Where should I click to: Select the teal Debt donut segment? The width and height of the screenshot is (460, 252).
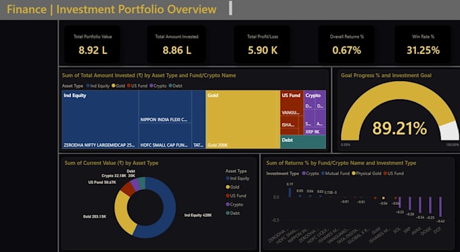click(141, 182)
